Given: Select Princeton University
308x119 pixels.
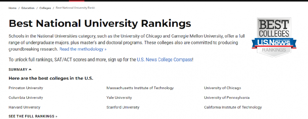Looking at the screenshot, I should (x=26, y=88).
